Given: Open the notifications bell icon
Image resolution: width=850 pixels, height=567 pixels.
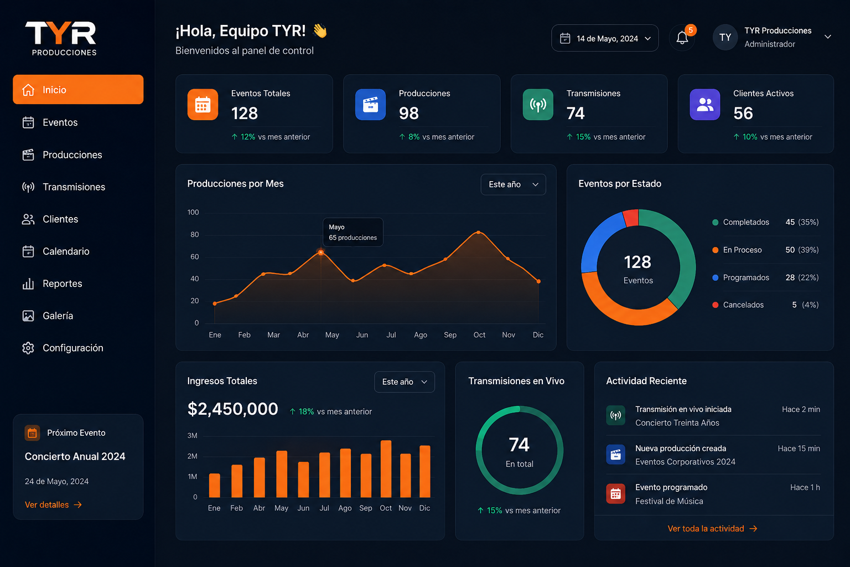Looking at the screenshot, I should [682, 38].
